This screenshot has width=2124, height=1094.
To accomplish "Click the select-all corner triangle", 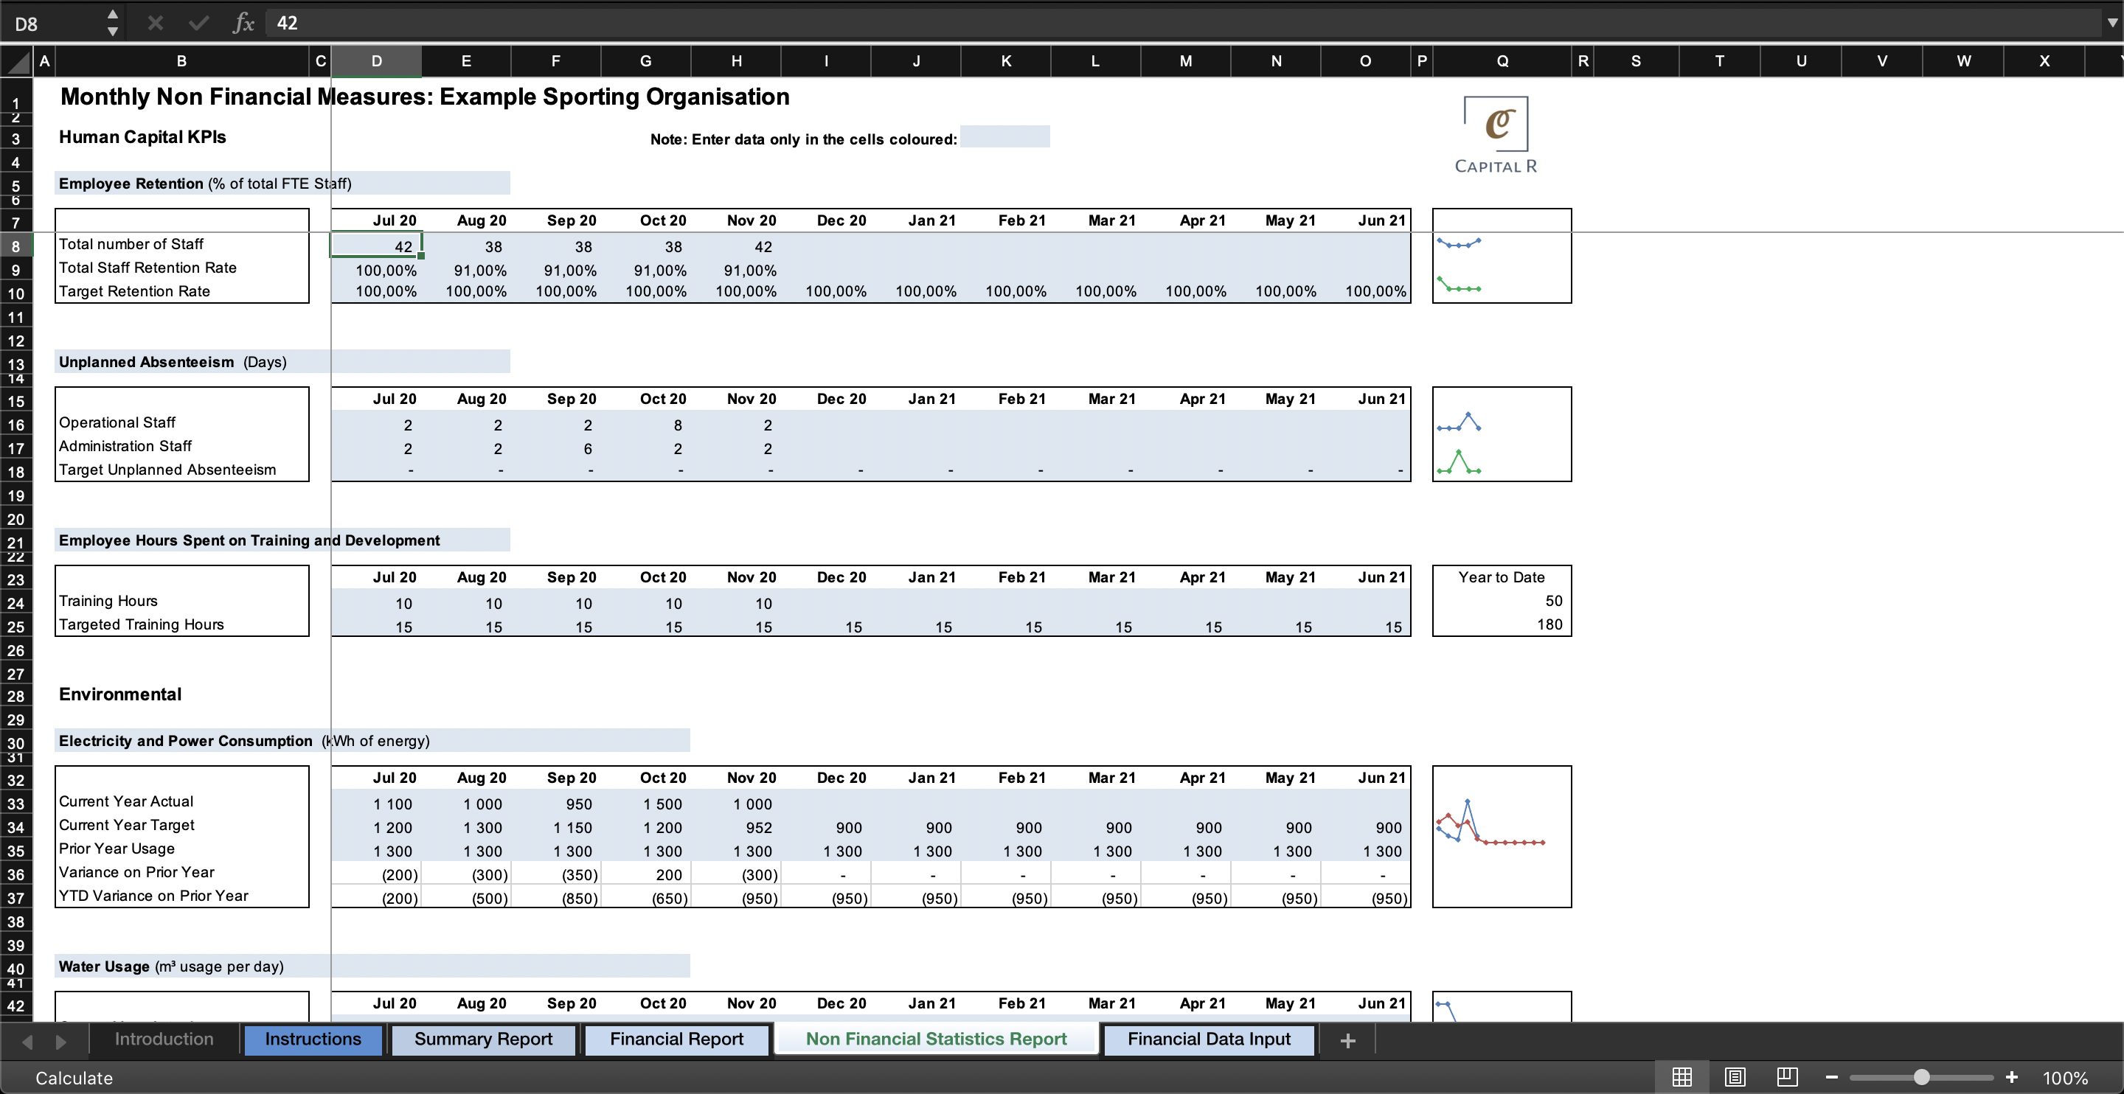I will point(16,61).
